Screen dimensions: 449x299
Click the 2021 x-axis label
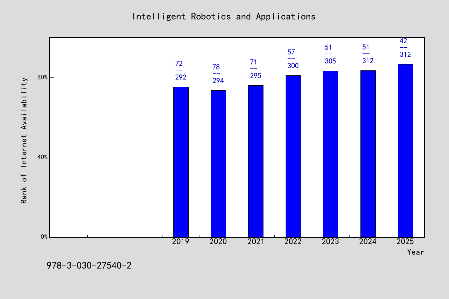click(x=256, y=241)
